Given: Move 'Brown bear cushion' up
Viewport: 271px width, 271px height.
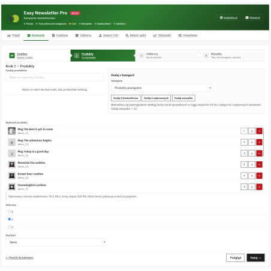Looking at the screenshot, I should (x=244, y=176).
